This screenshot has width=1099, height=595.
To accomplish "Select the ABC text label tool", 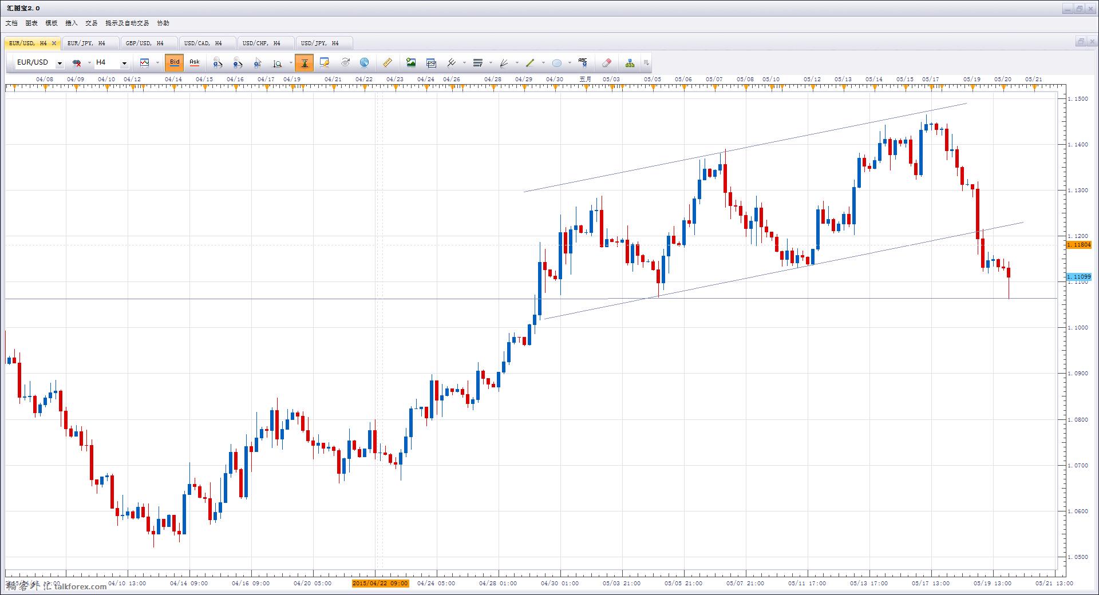I will point(583,63).
